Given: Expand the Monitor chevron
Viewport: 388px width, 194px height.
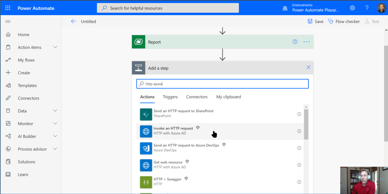Looking at the screenshot, I should (x=55, y=123).
